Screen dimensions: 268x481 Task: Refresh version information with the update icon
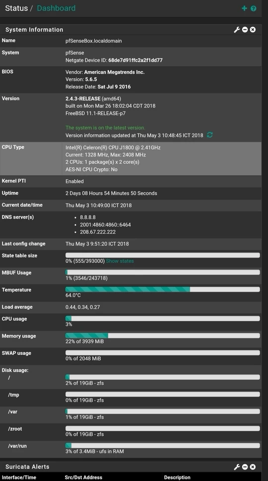pyautogui.click(x=210, y=135)
